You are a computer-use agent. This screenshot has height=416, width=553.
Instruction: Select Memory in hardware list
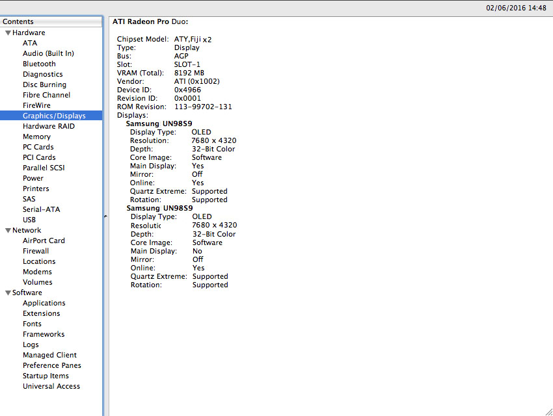(36, 136)
